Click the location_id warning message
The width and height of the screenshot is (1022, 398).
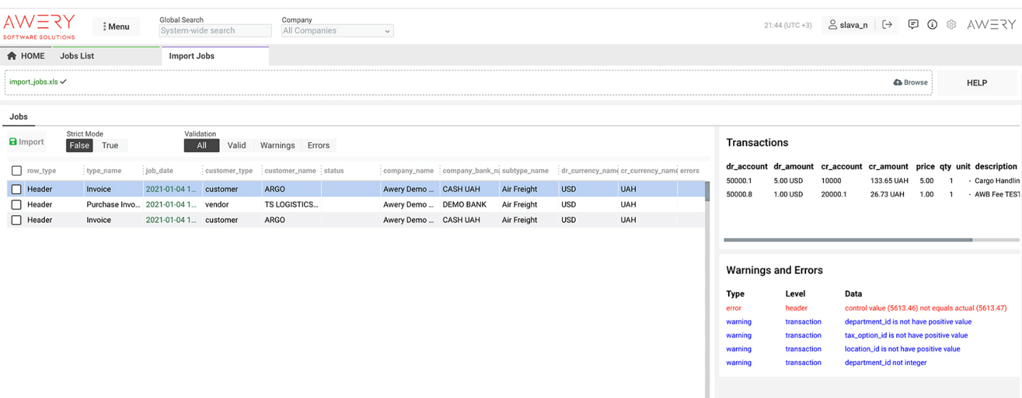[903, 349]
